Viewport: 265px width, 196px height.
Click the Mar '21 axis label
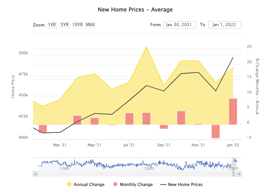coord(60,145)
